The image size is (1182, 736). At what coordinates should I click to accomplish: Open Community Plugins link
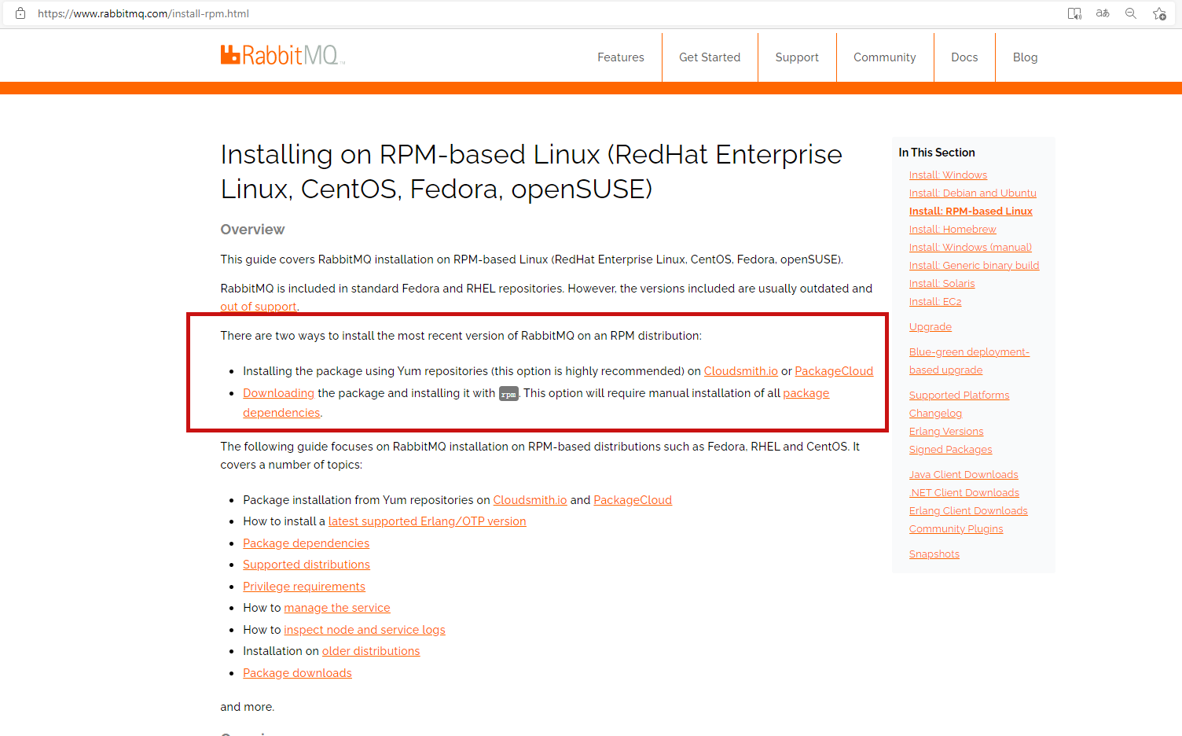click(956, 529)
